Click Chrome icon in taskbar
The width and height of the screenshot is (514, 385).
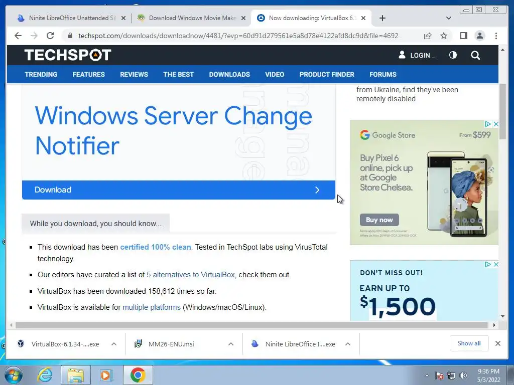tap(138, 375)
